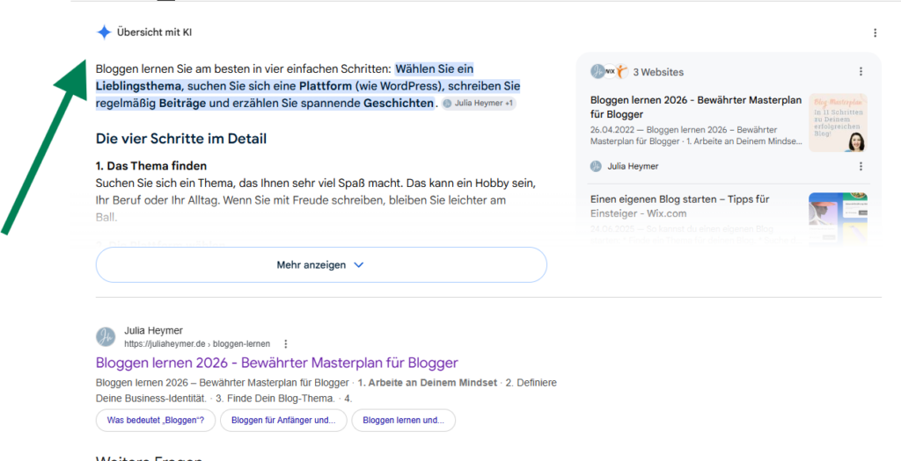Click Julia Heymer name under source card
This screenshot has height=461, width=901.
coord(633,166)
